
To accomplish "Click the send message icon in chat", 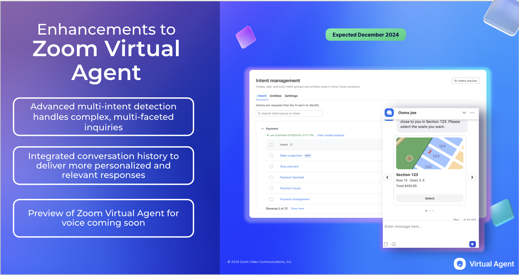I will tap(472, 244).
